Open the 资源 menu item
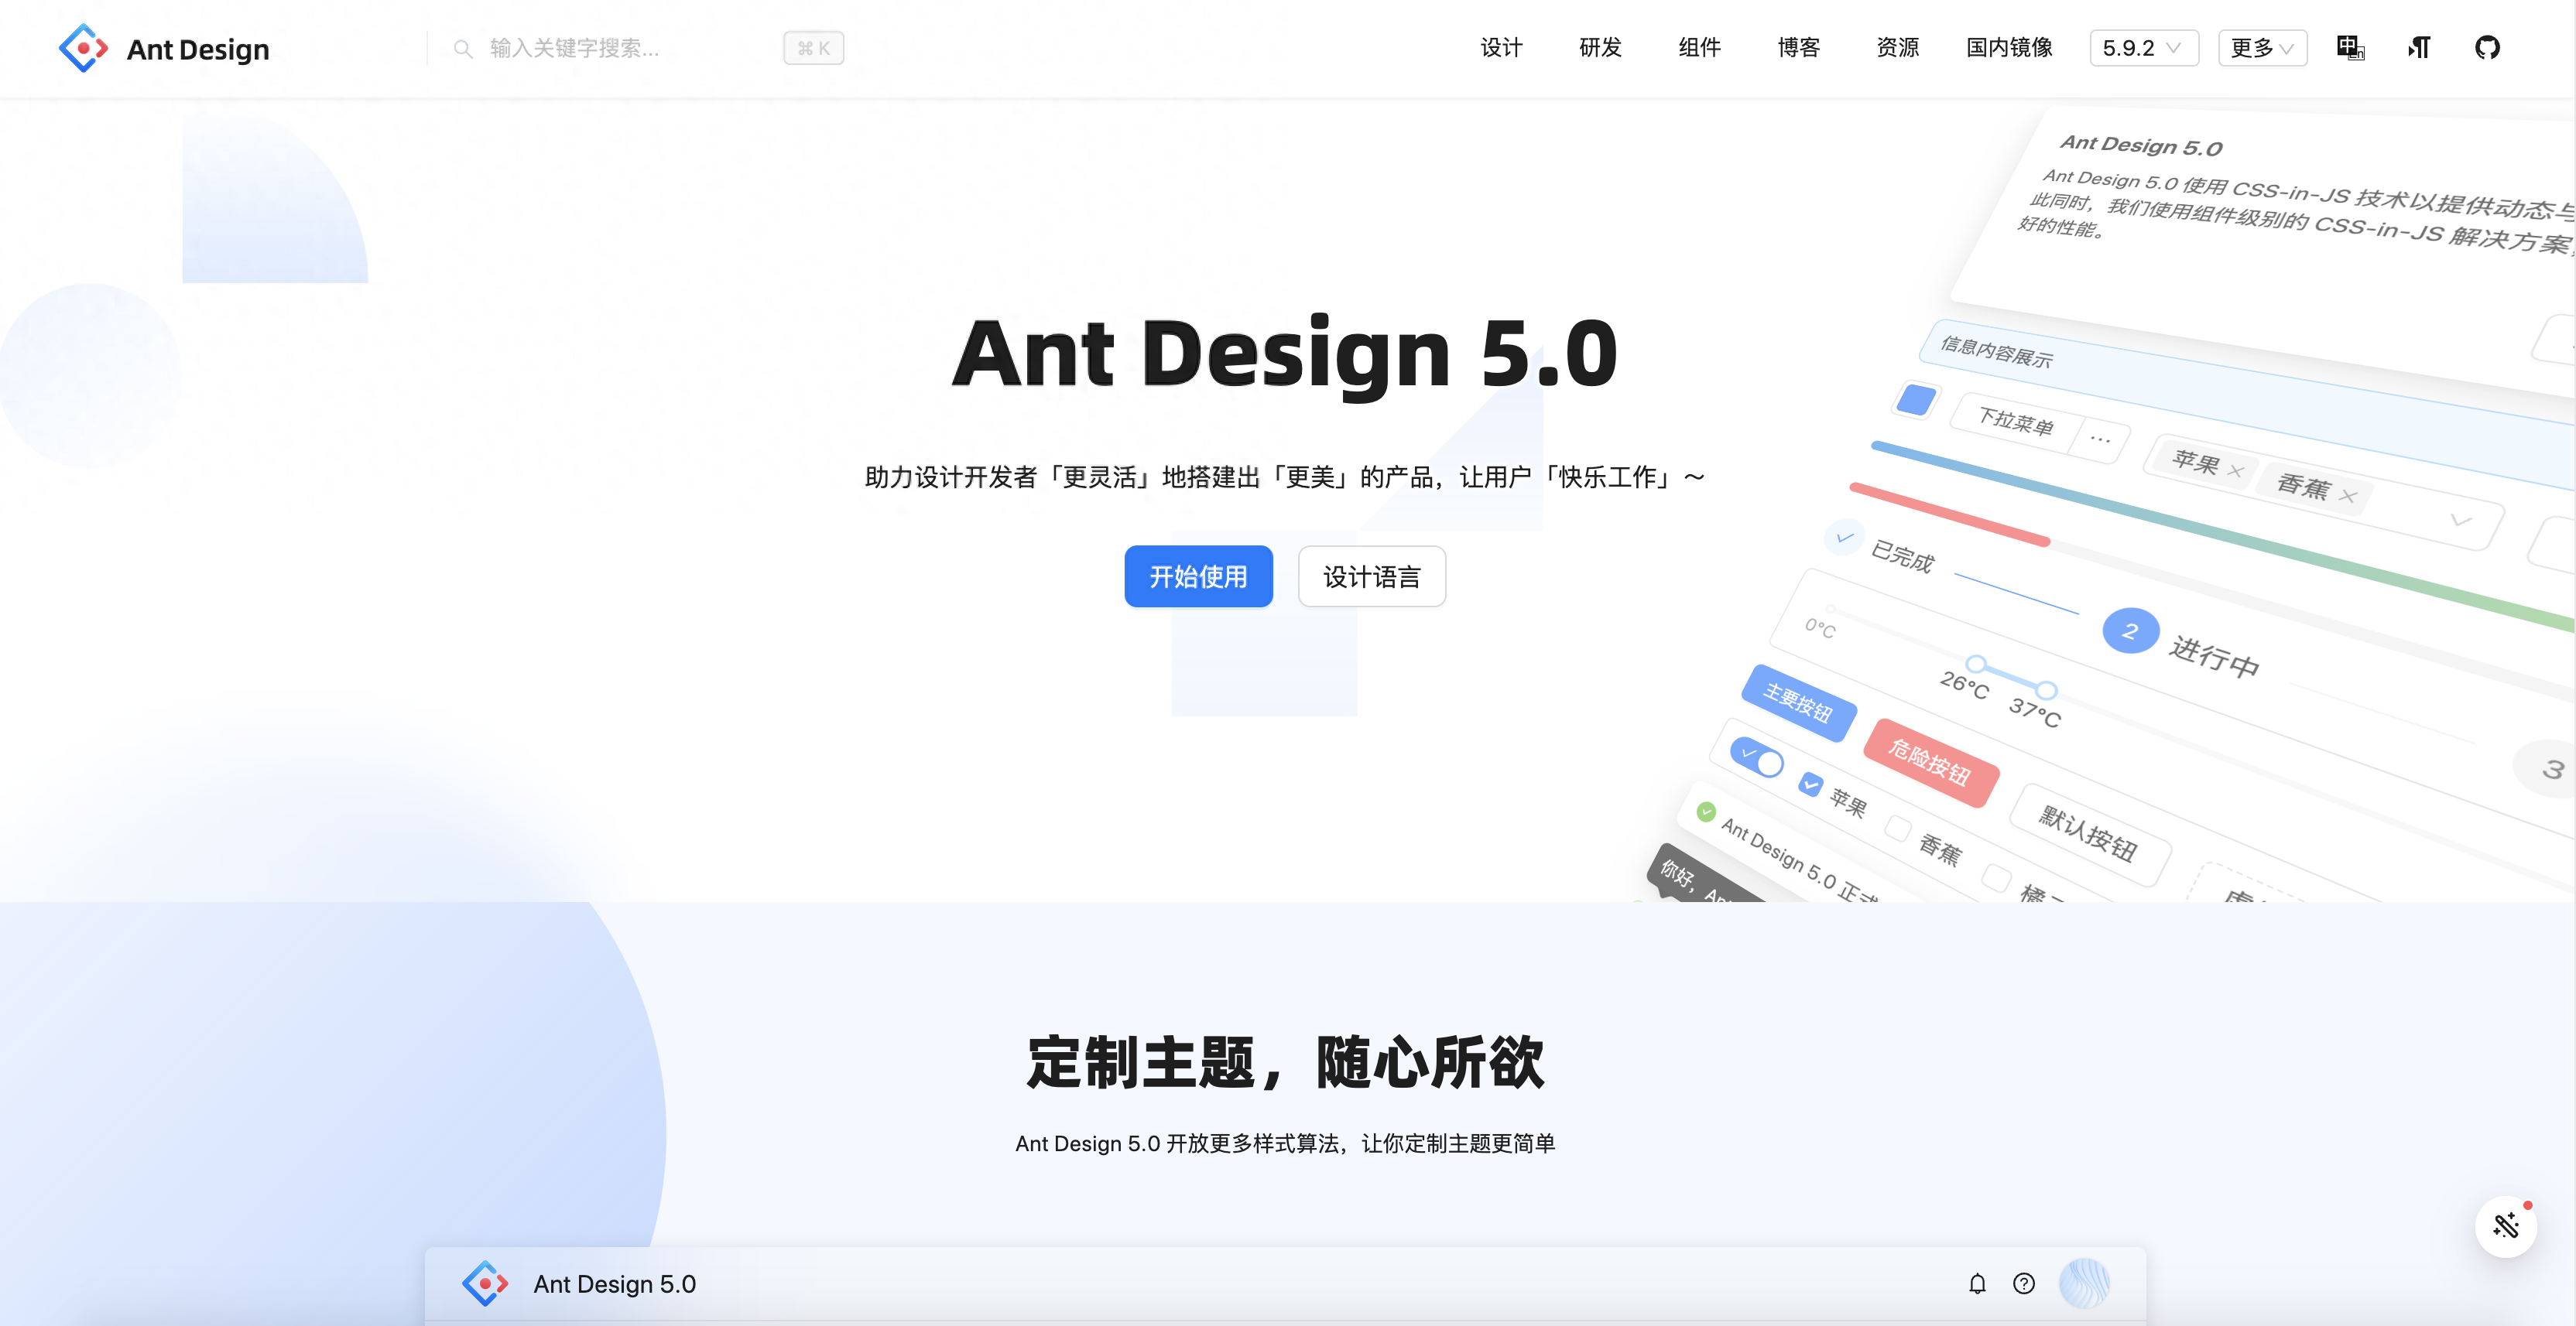 pos(1898,48)
